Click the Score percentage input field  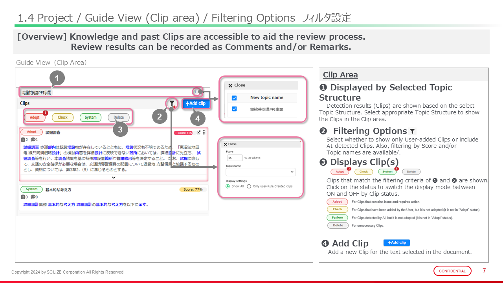click(x=235, y=158)
